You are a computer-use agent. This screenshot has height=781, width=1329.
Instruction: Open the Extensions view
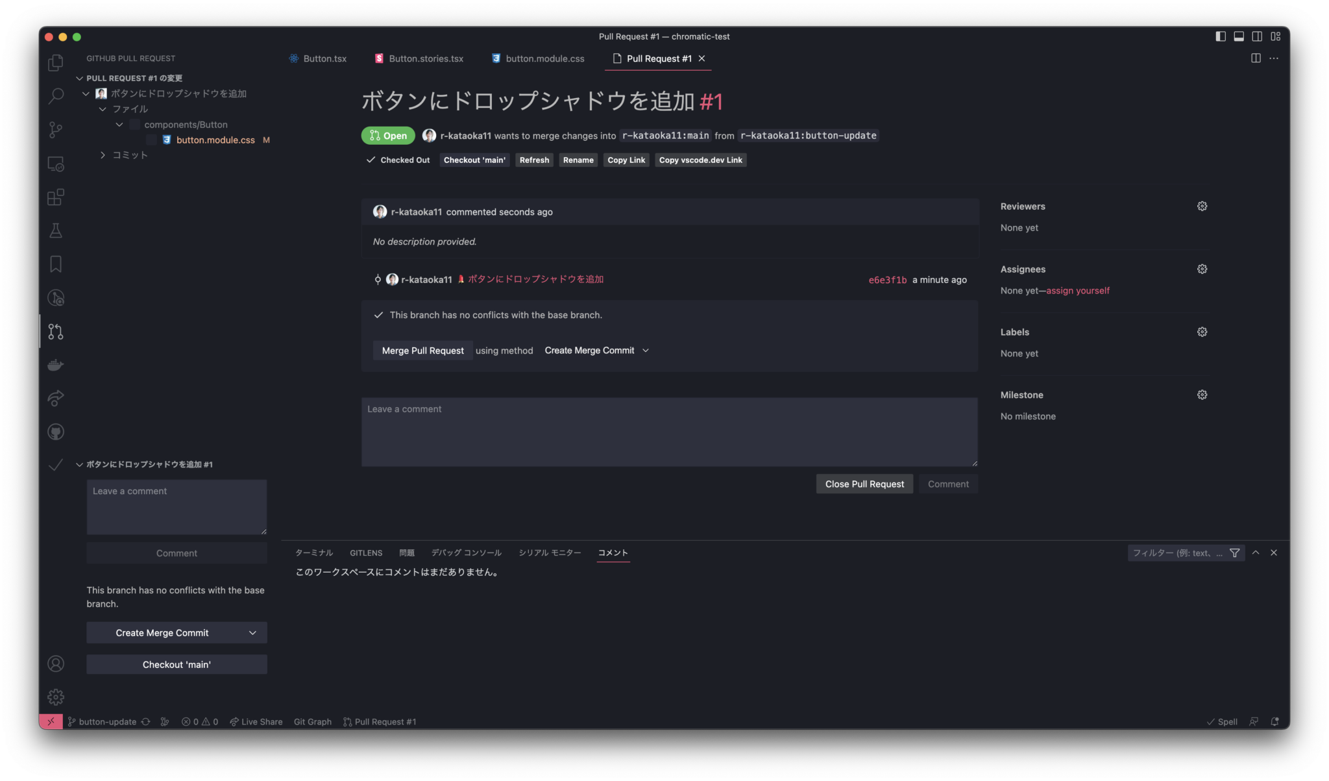55,197
